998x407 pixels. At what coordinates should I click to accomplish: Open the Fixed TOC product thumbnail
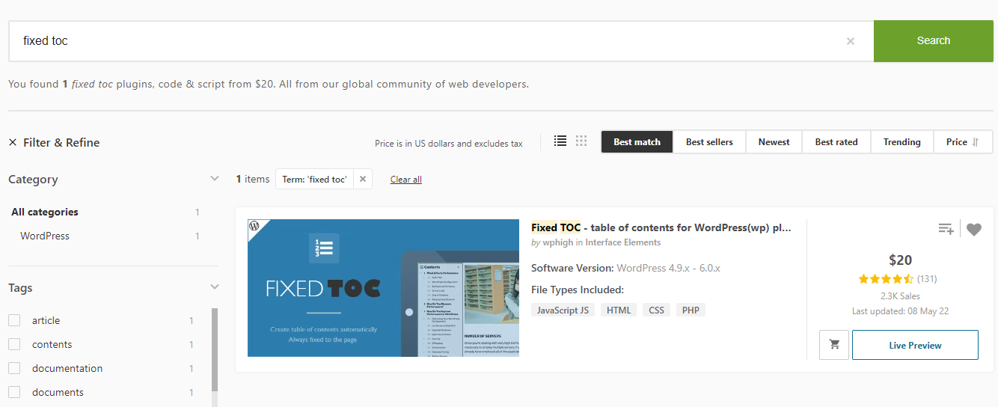383,288
